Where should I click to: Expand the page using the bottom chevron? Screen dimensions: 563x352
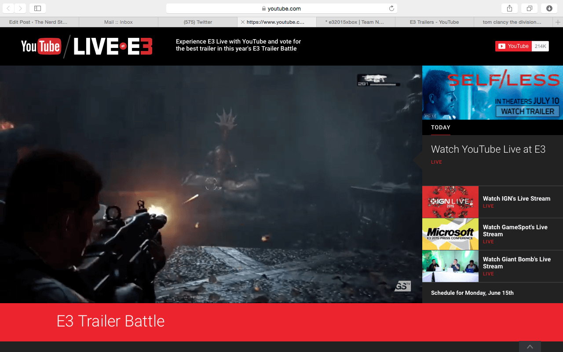[530, 347]
